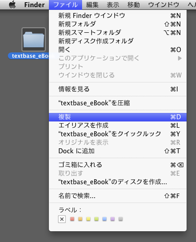This screenshot has width=196, height=242.
Task: Open 情報を見る info entry
Action: coord(118,89)
